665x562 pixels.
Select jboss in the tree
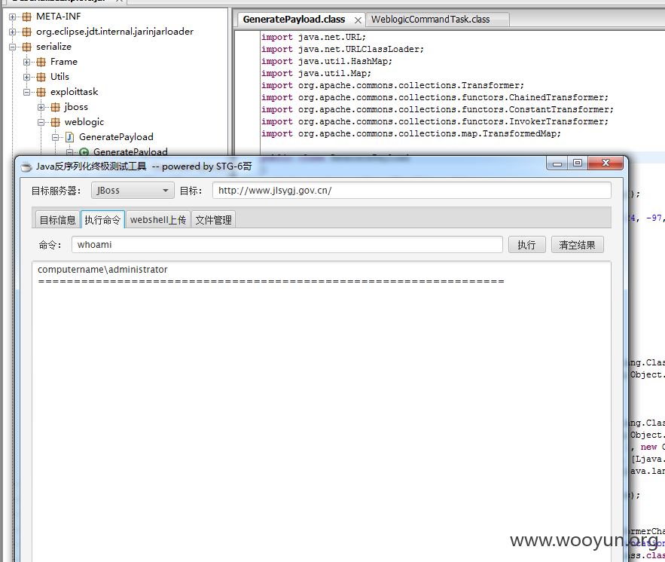click(76, 107)
